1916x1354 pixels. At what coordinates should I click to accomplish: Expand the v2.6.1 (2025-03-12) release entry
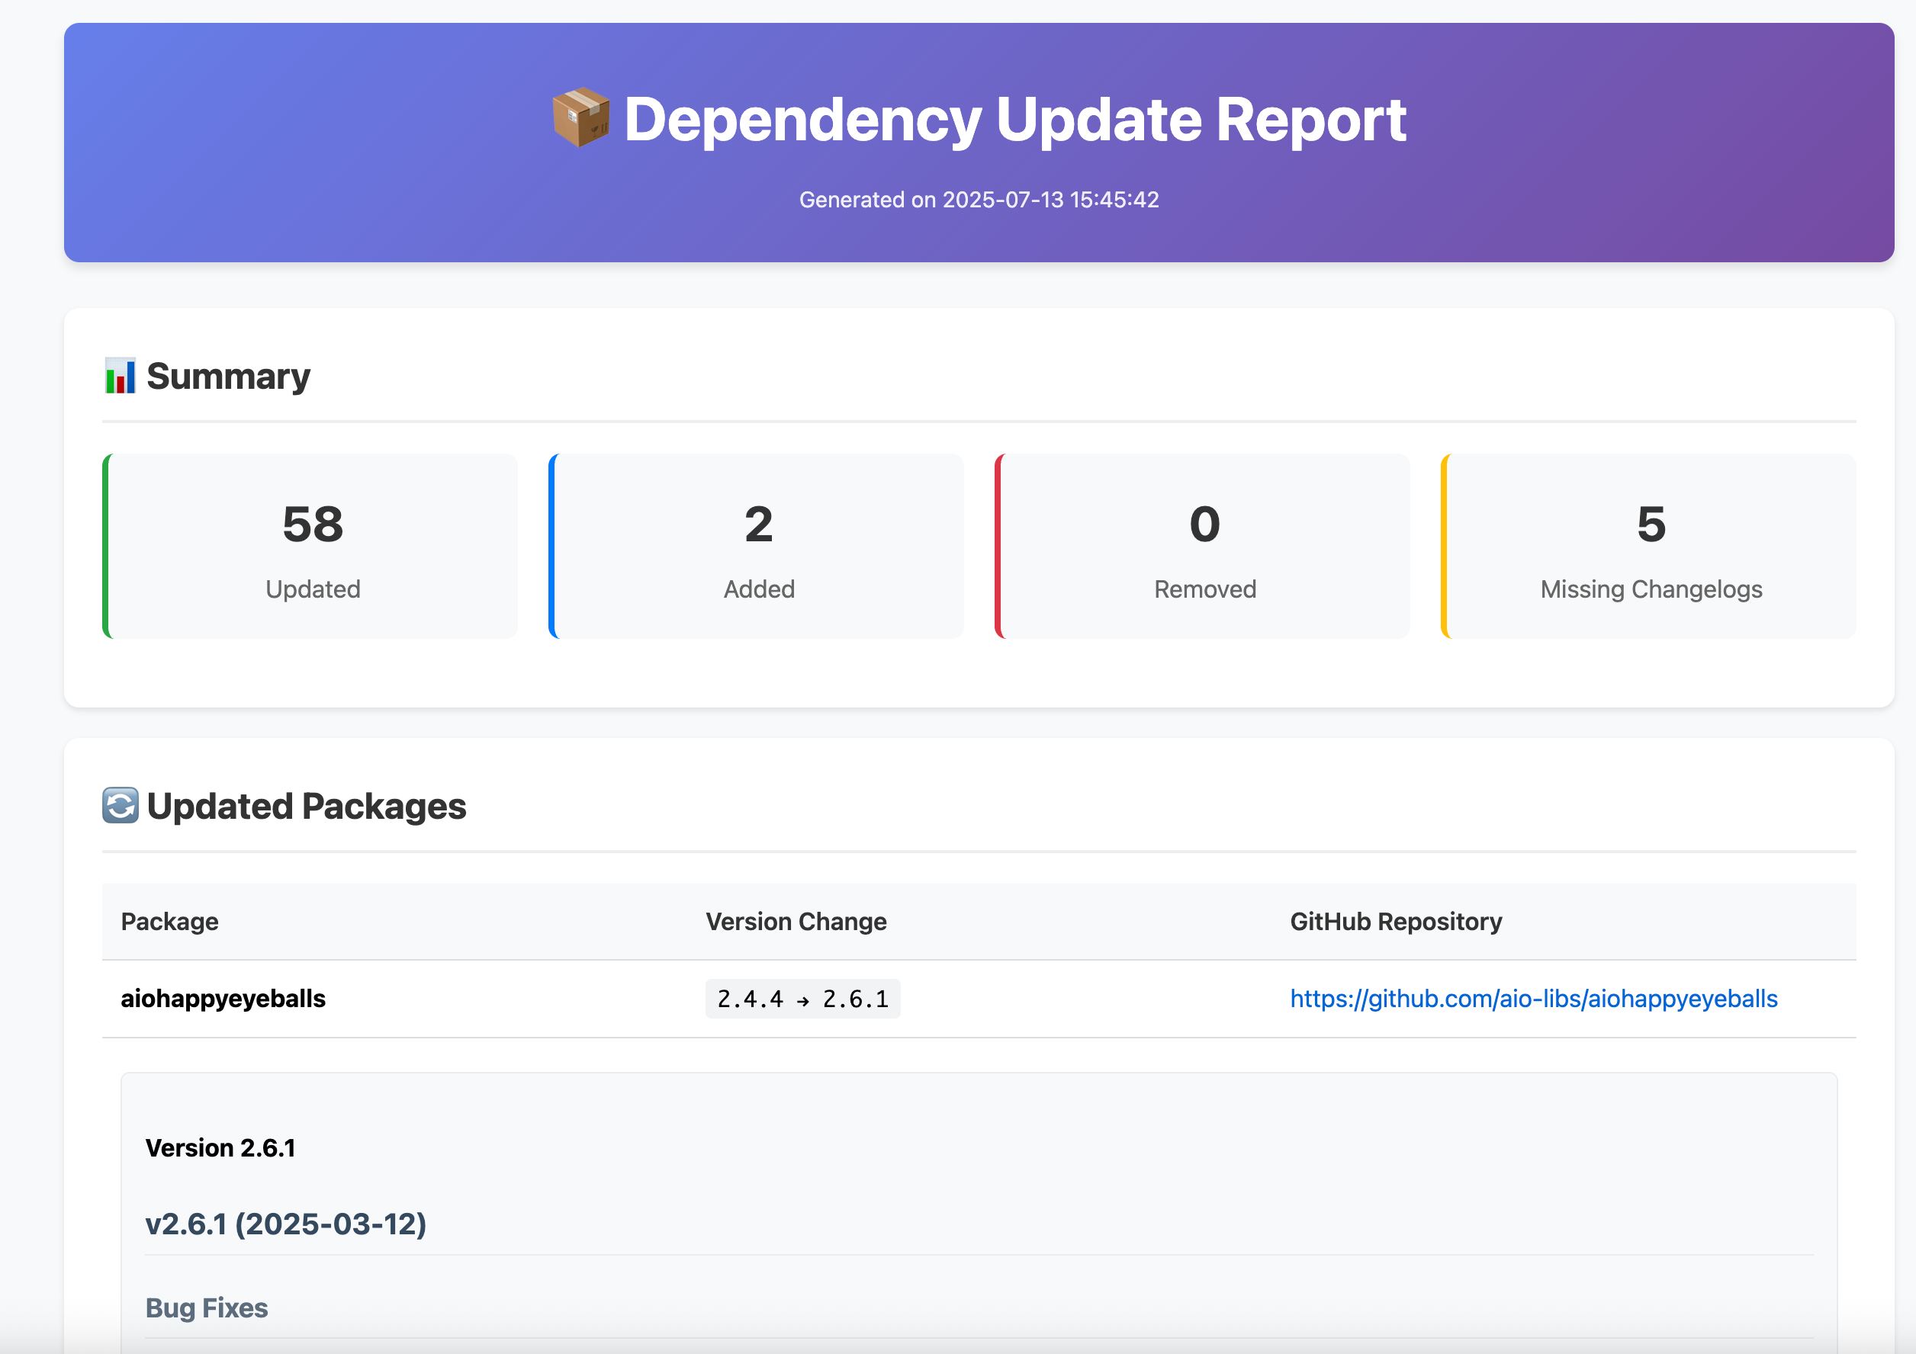tap(286, 1224)
